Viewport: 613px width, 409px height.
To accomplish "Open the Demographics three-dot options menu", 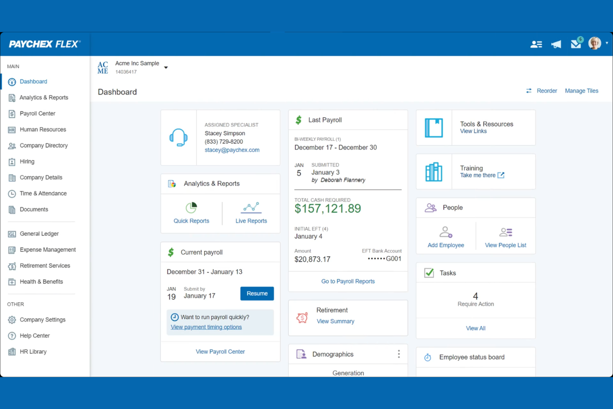I will pyautogui.click(x=399, y=354).
